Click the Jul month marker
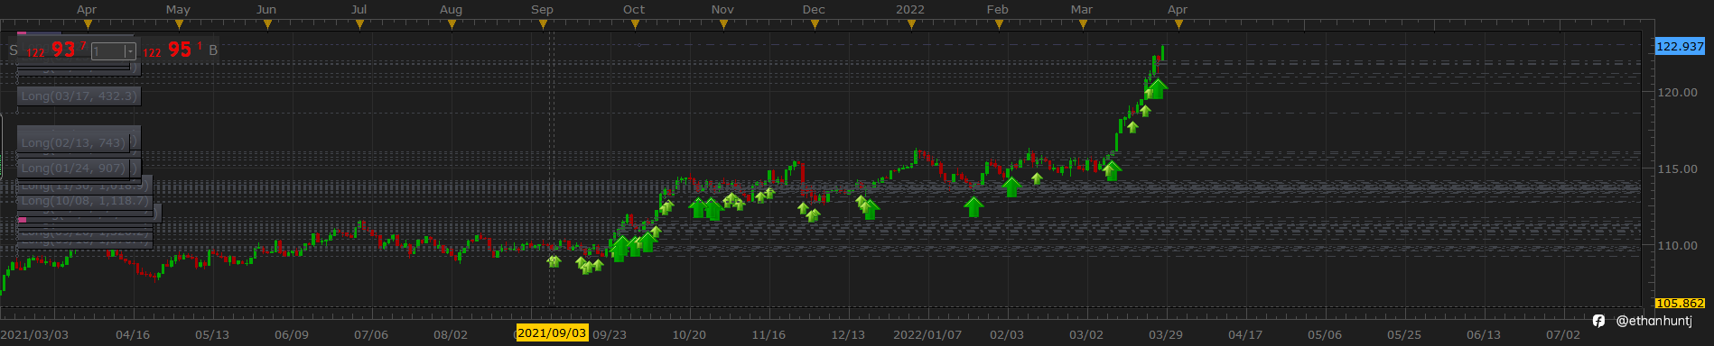Screen dimensions: 1714x346 [359, 10]
